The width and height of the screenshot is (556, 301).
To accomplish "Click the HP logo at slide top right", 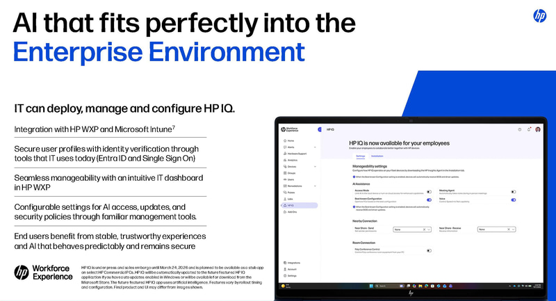I will pos(540,16).
